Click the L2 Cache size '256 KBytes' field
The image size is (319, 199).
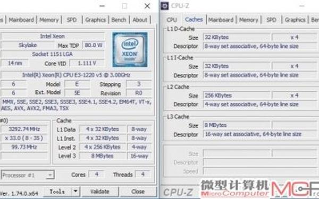[x=237, y=96]
